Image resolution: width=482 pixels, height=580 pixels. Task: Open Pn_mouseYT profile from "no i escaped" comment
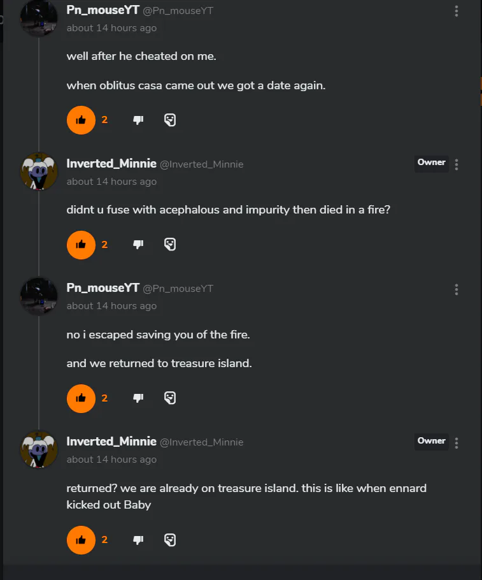coord(103,288)
